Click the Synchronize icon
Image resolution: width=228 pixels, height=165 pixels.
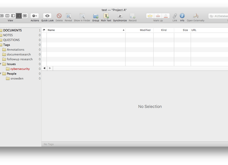[x=120, y=16]
